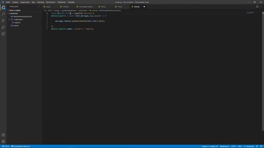Open the Выделение menu
This screenshot has width=264, height=148.
[x=25, y=2]
